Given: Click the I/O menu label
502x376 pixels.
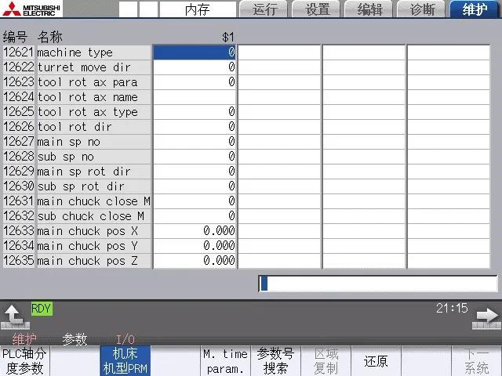Looking at the screenshot, I should (125, 339).
